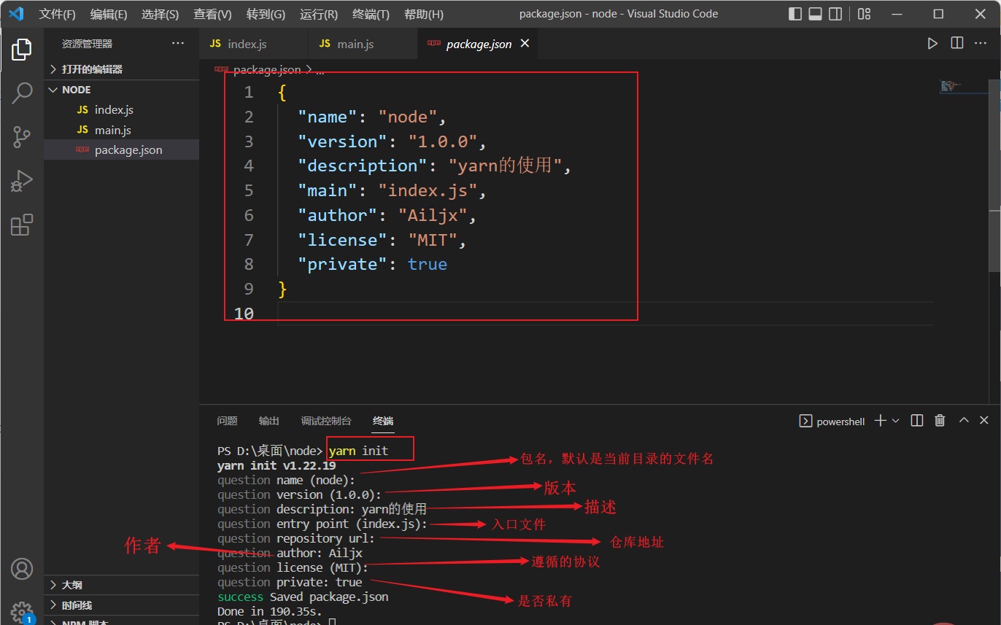Select the package.json editor tab
1001x625 pixels.
tap(478, 44)
